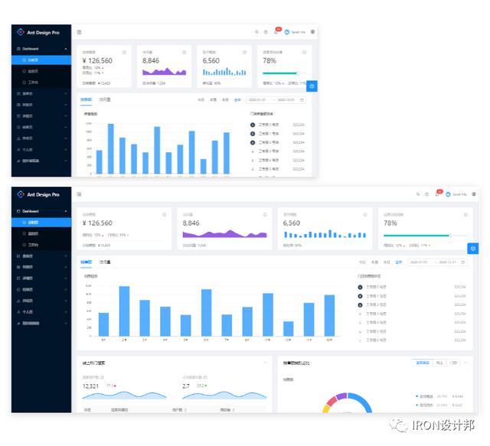
Task: Click user avatar in lower dashboard header
Action: pos(448,194)
